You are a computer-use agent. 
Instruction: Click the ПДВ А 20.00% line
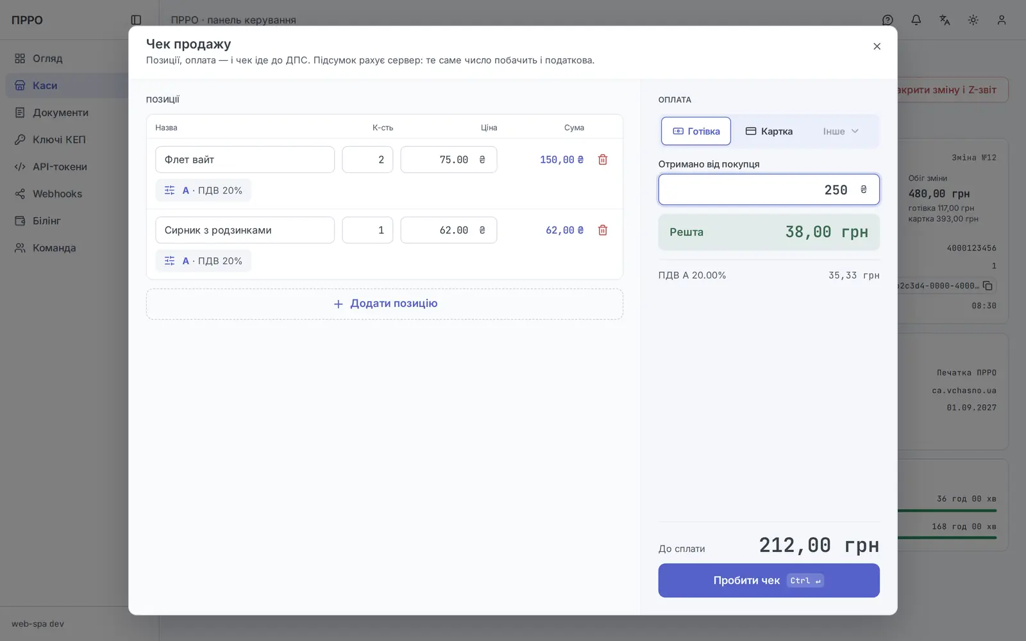(x=769, y=275)
